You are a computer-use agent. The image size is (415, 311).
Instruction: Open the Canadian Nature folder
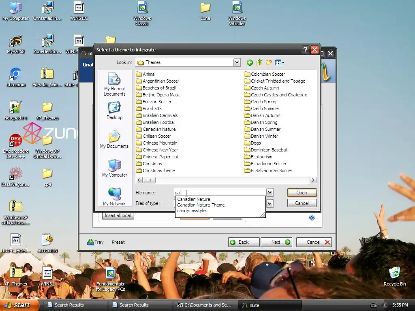[156, 129]
